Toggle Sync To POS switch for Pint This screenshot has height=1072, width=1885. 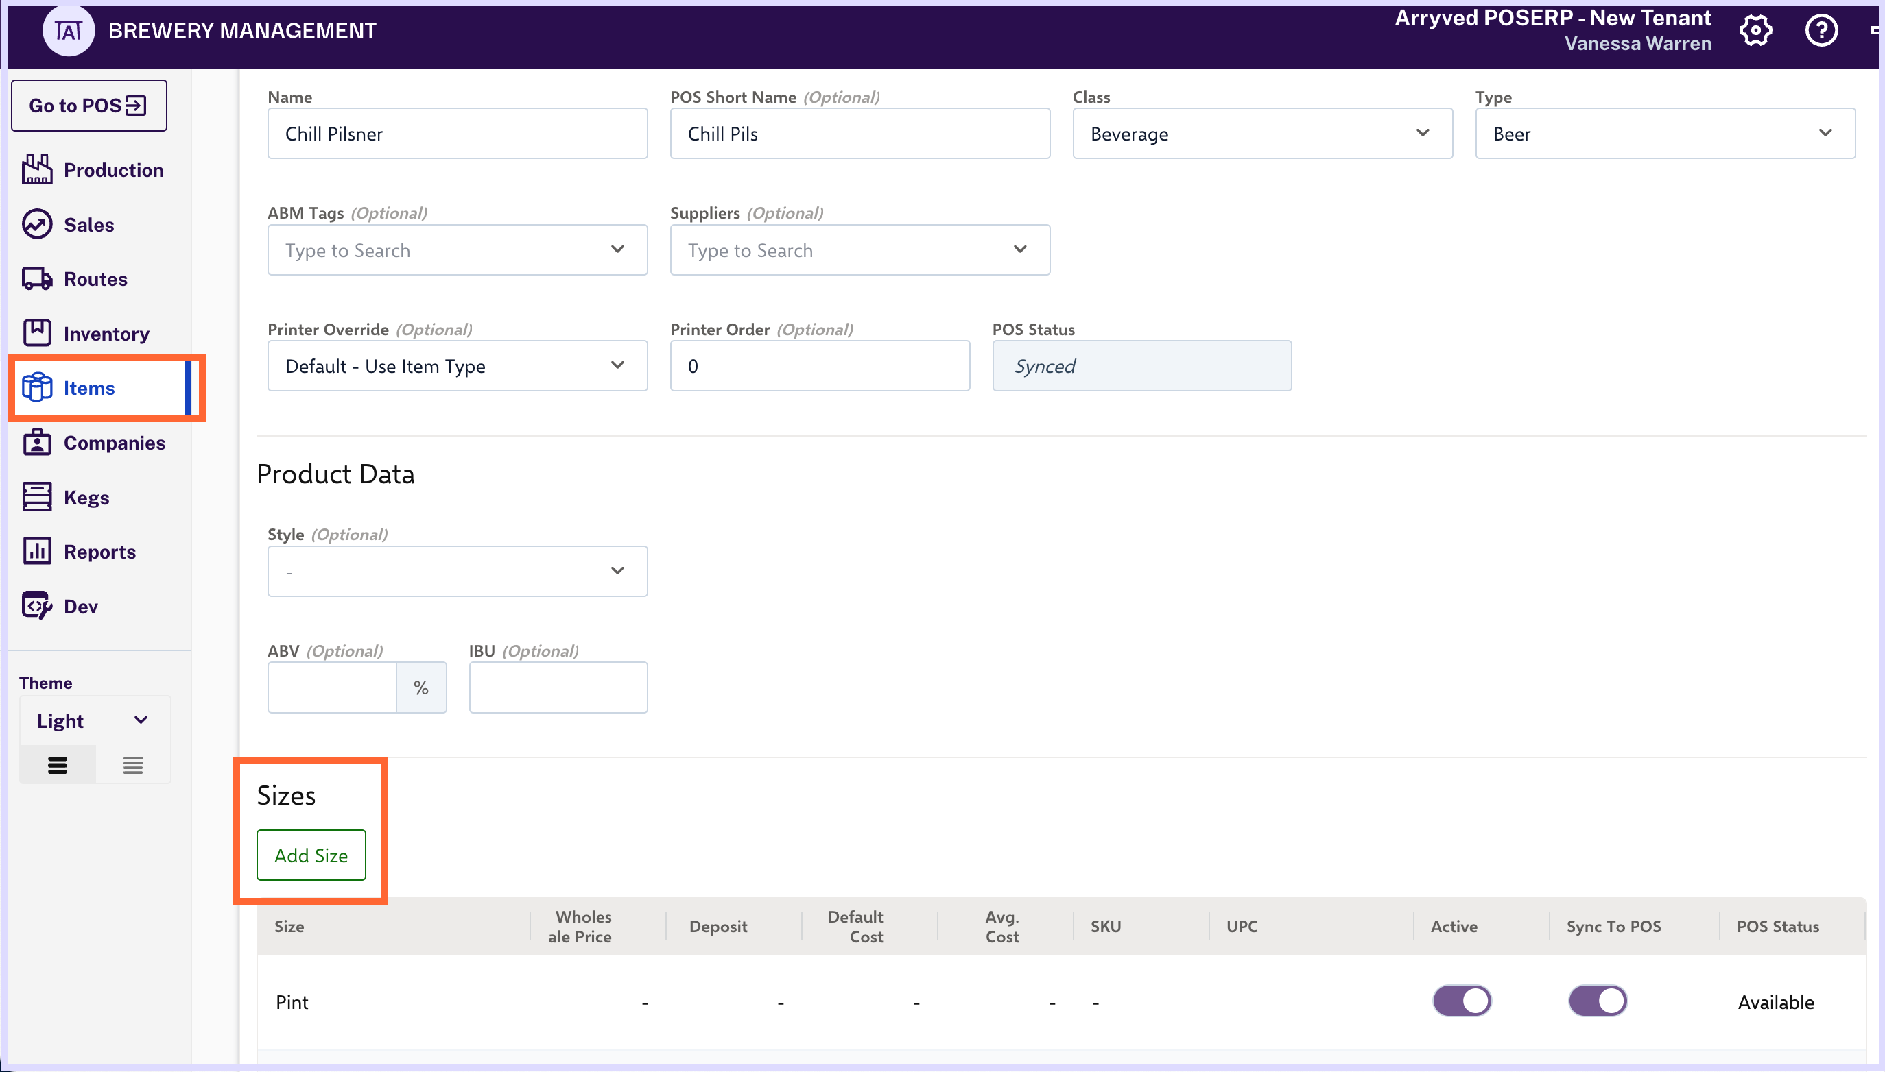1597,1001
